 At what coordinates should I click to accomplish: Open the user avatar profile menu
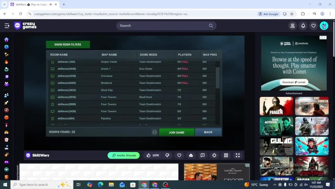click(x=324, y=25)
